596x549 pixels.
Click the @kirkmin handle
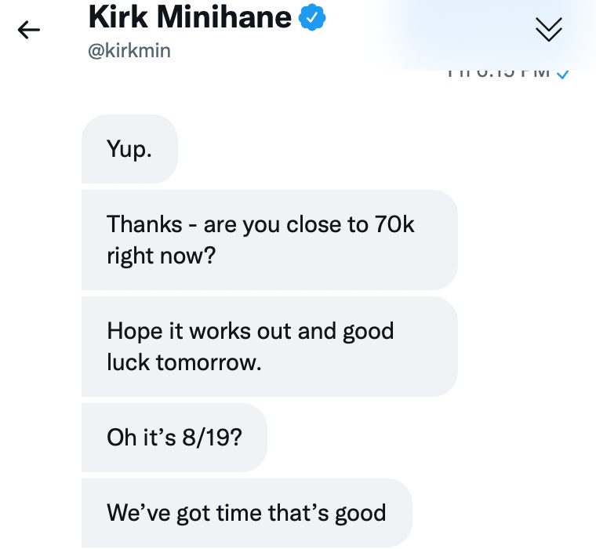click(129, 51)
